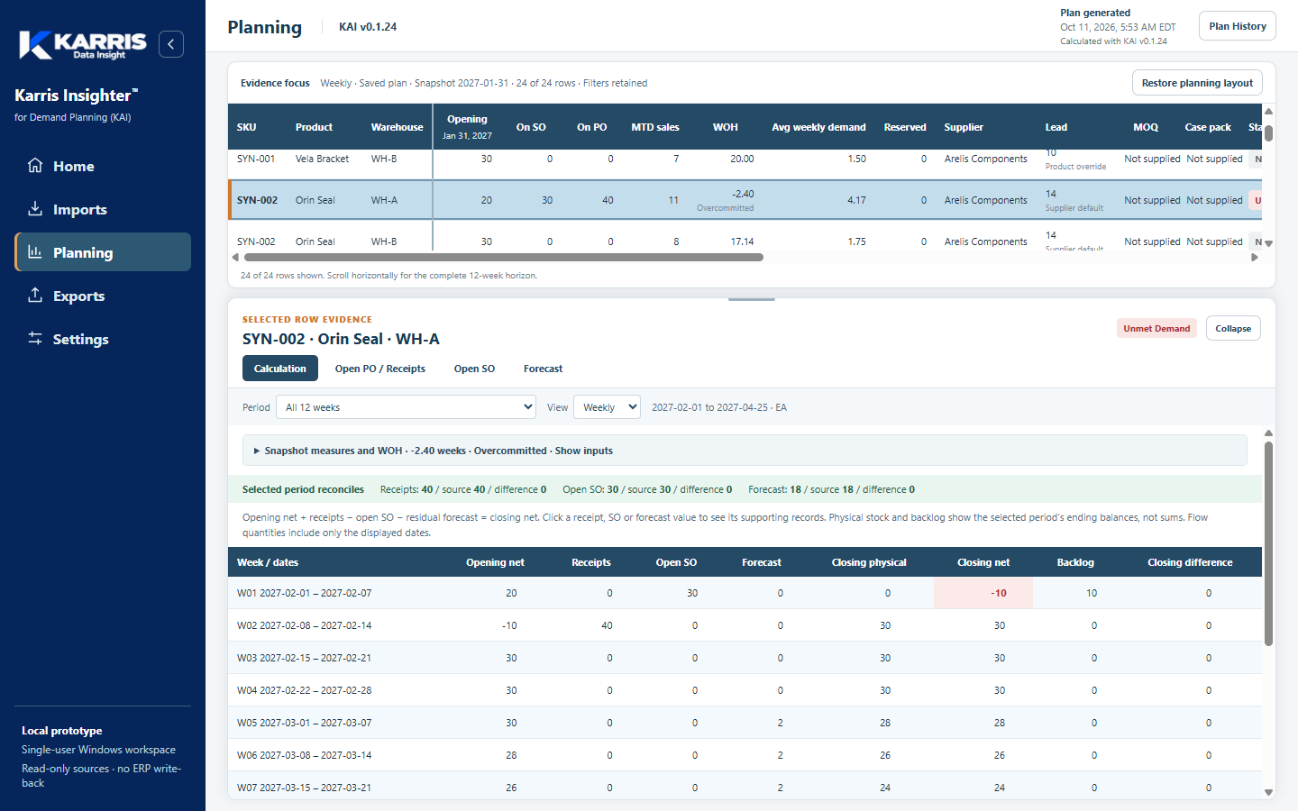
Task: Click the -2.40 Overcommitted WOH cell
Action: click(726, 200)
